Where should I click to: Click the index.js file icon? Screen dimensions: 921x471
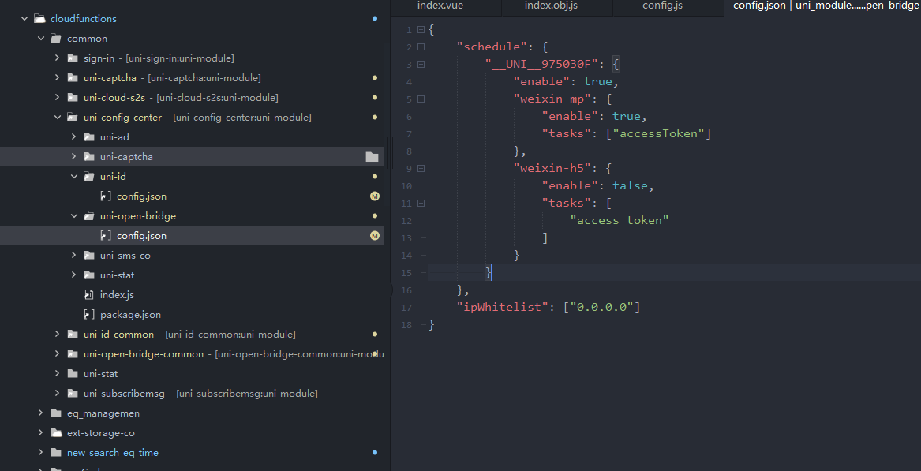89,295
